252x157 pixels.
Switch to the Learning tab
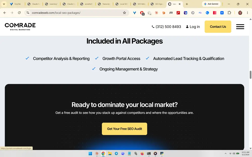pos(51,4)
